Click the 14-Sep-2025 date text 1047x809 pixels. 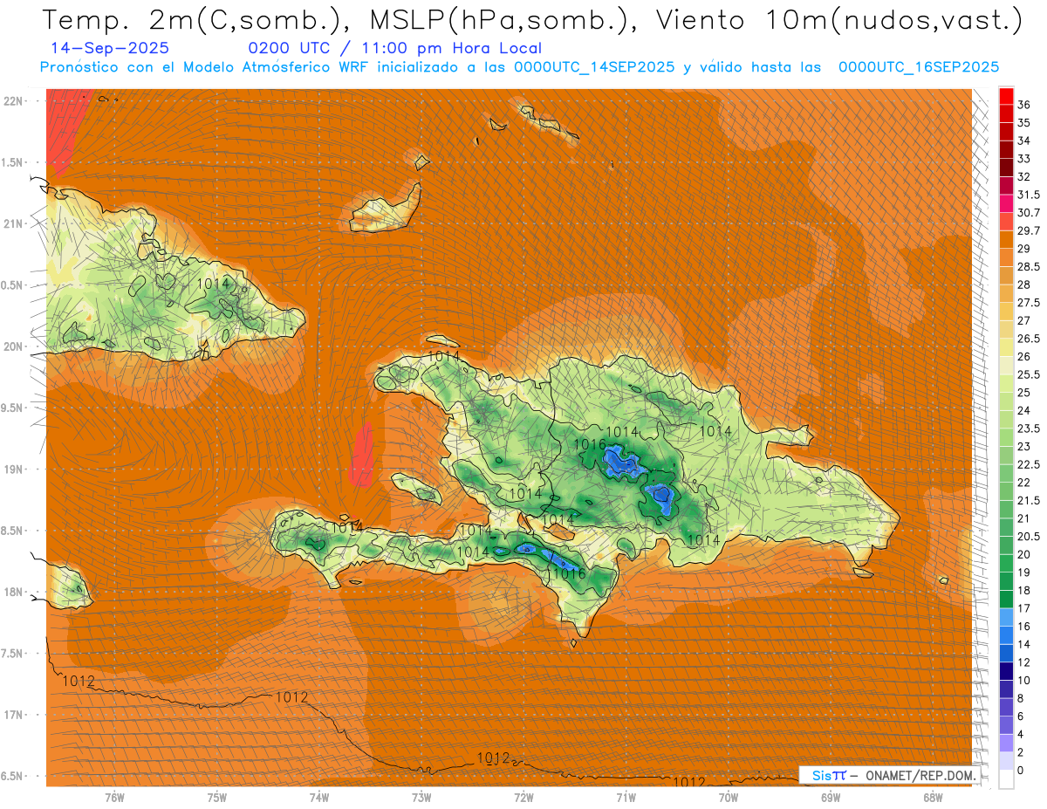(x=110, y=48)
